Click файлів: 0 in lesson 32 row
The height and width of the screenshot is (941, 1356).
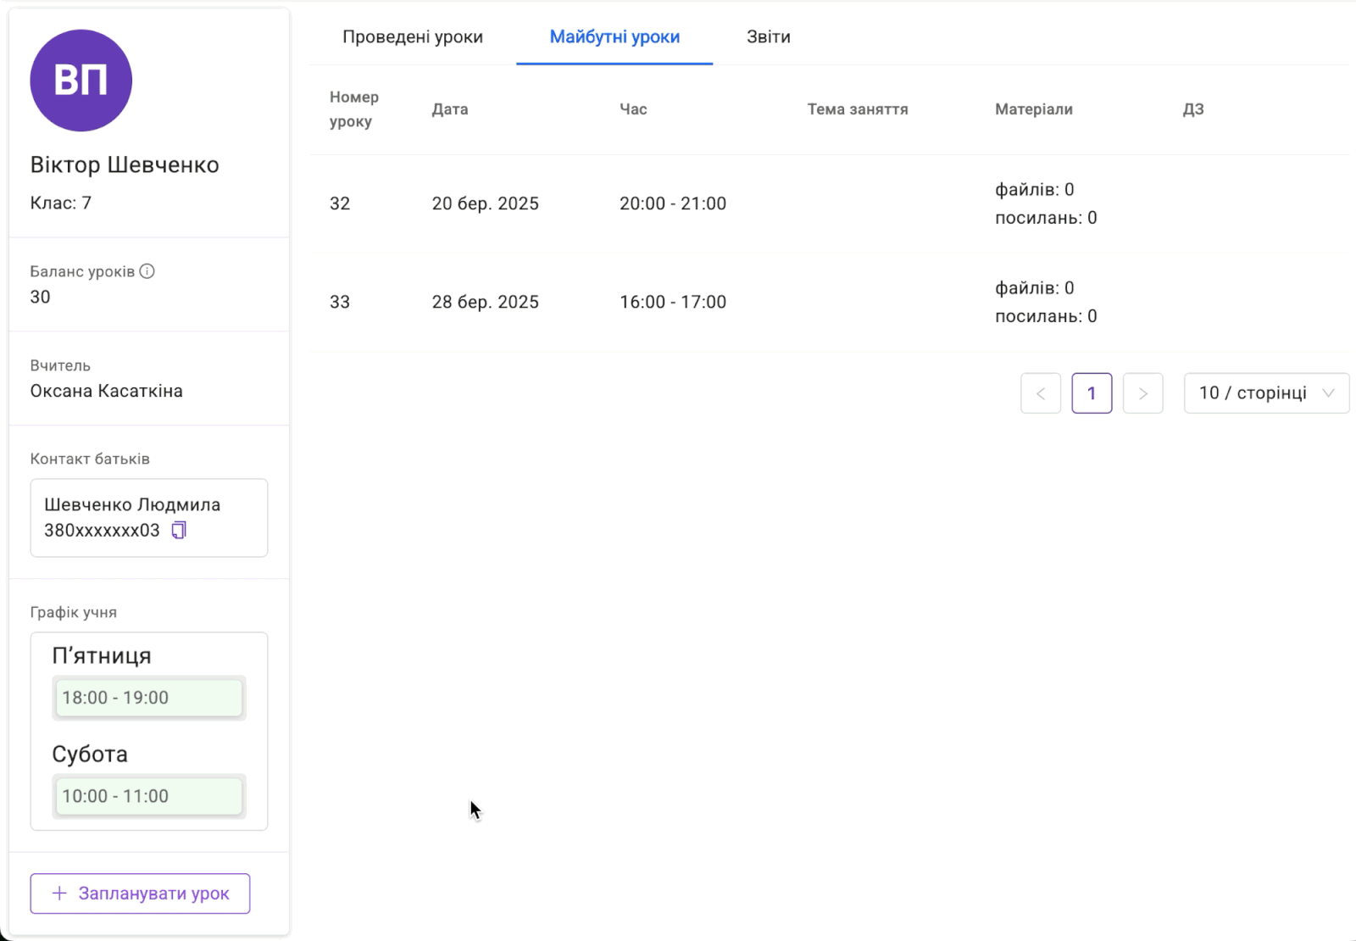(x=1035, y=189)
